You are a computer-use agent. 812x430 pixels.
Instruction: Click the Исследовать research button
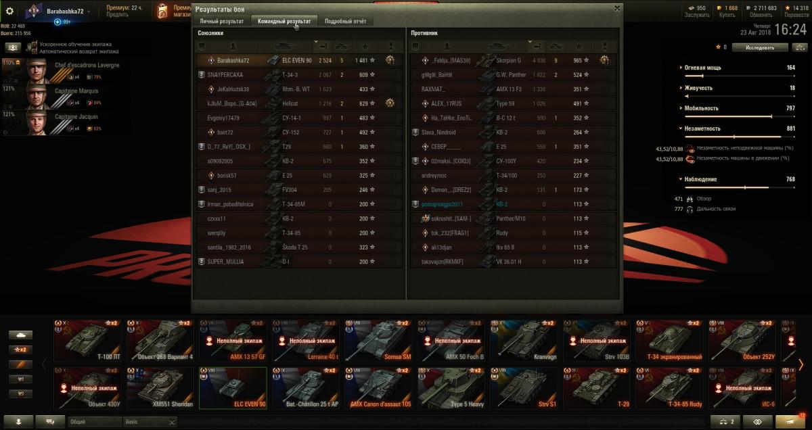(760, 47)
